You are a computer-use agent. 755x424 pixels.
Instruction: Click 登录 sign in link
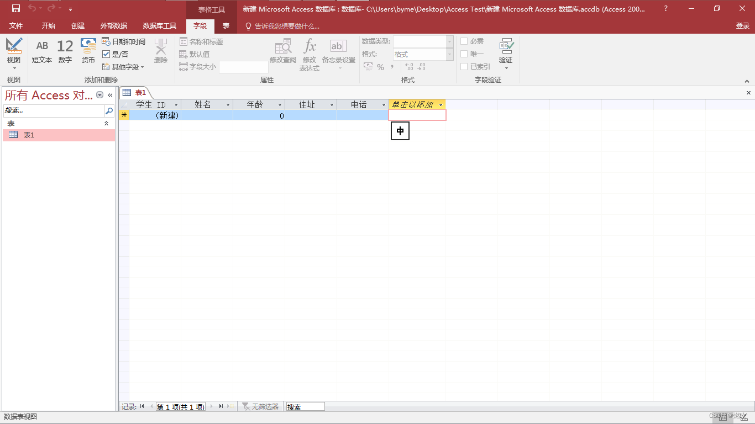click(x=743, y=26)
